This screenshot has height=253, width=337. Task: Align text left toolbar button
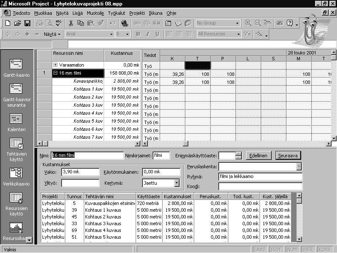169,34
